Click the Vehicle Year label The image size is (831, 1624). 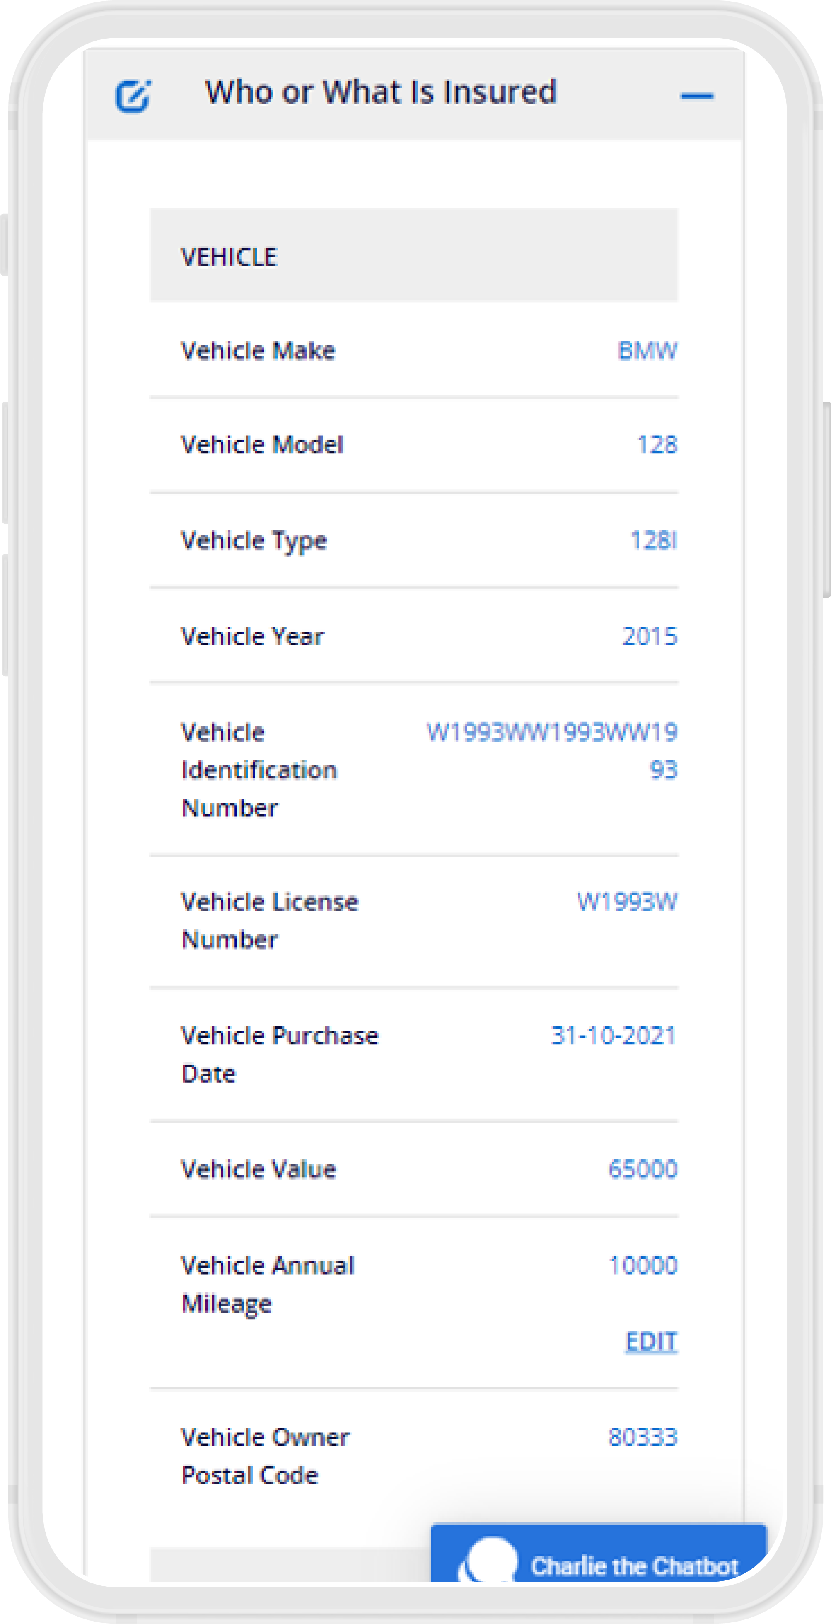[252, 636]
